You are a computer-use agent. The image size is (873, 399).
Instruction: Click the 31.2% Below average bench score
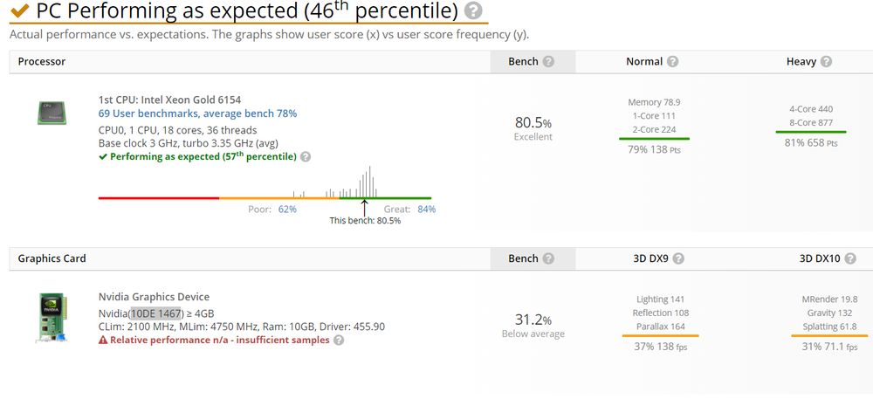click(x=533, y=325)
